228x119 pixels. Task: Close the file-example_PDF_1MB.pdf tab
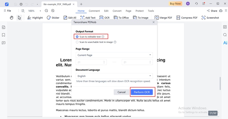(x=74, y=4)
